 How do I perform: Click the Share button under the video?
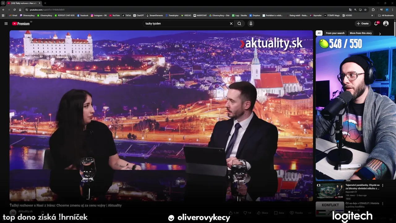(262, 213)
